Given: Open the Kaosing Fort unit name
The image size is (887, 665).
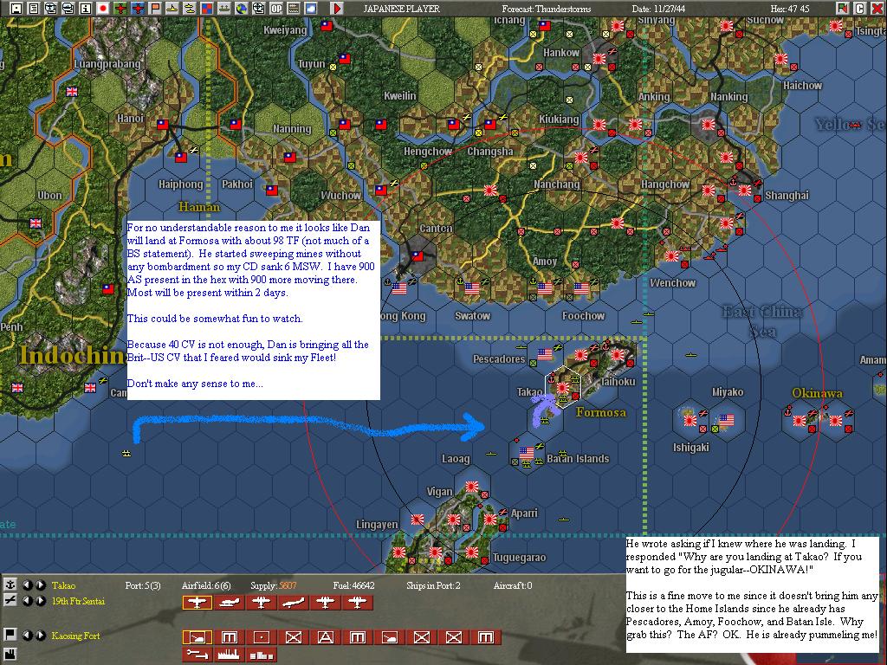Looking at the screenshot, I should tap(76, 636).
